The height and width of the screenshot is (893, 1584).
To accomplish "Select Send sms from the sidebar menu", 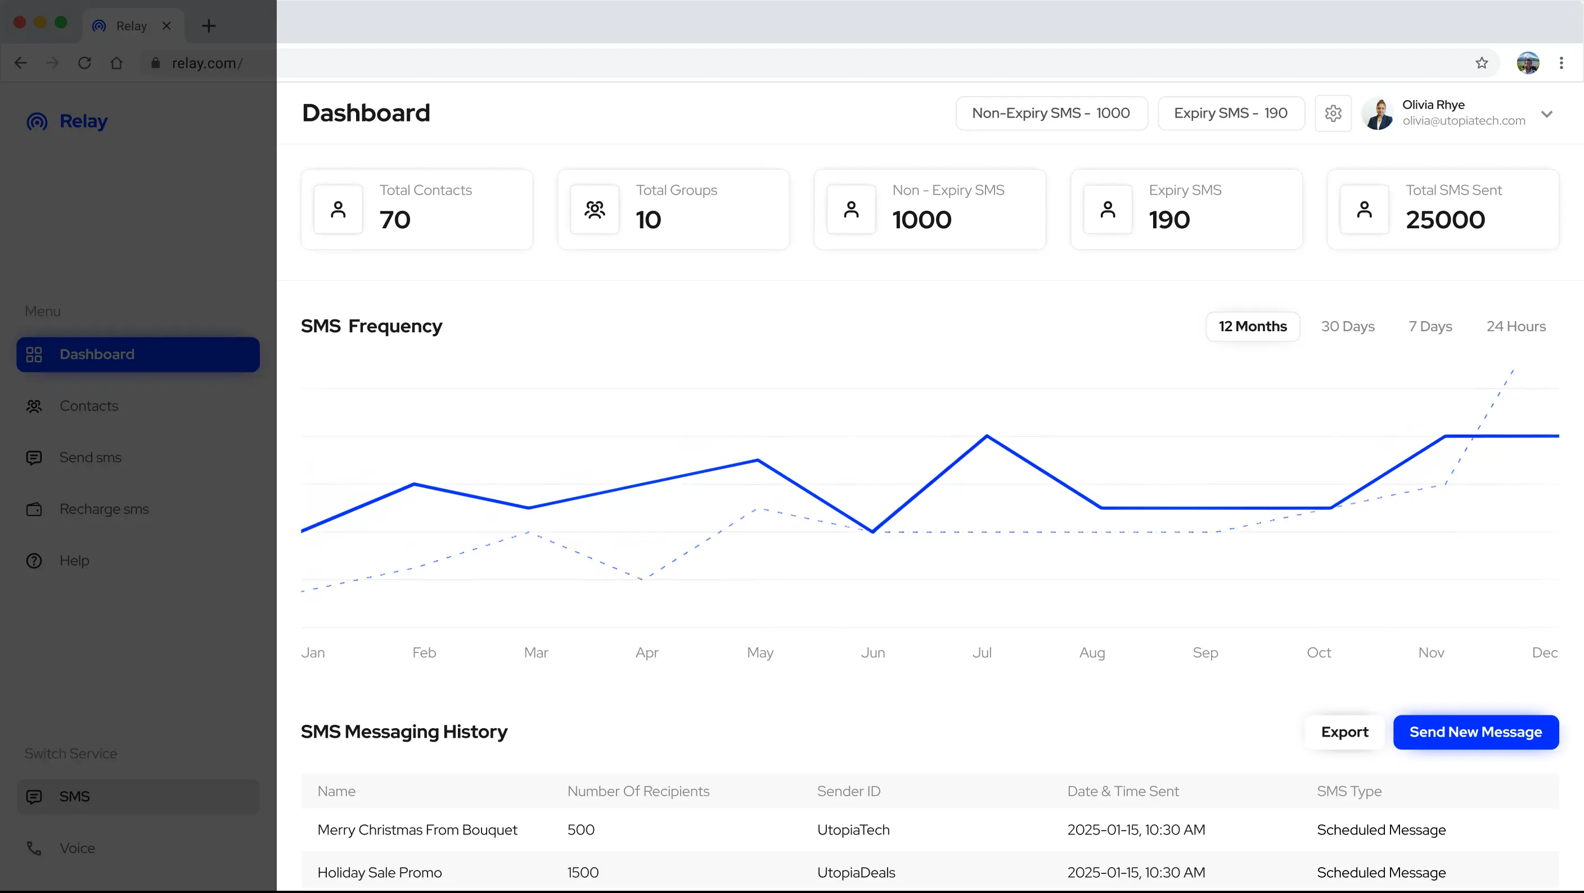I will 90,457.
